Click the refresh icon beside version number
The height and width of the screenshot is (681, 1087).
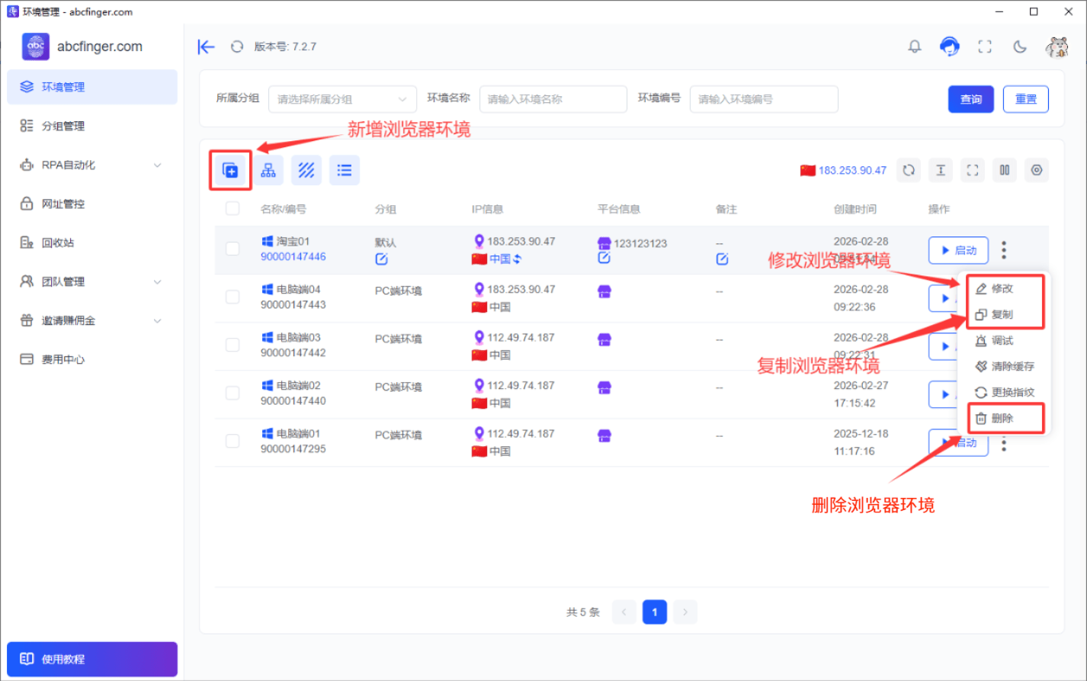tap(237, 47)
